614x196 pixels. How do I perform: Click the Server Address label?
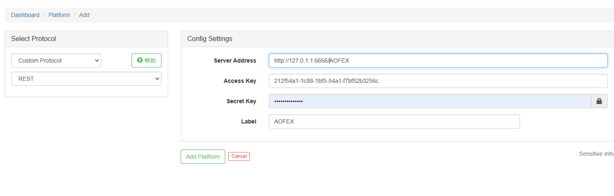pos(235,61)
